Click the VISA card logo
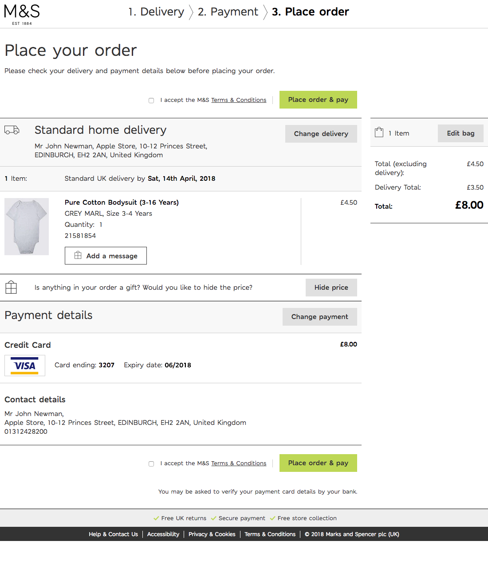Screen dimensions: 488x572 [24, 365]
